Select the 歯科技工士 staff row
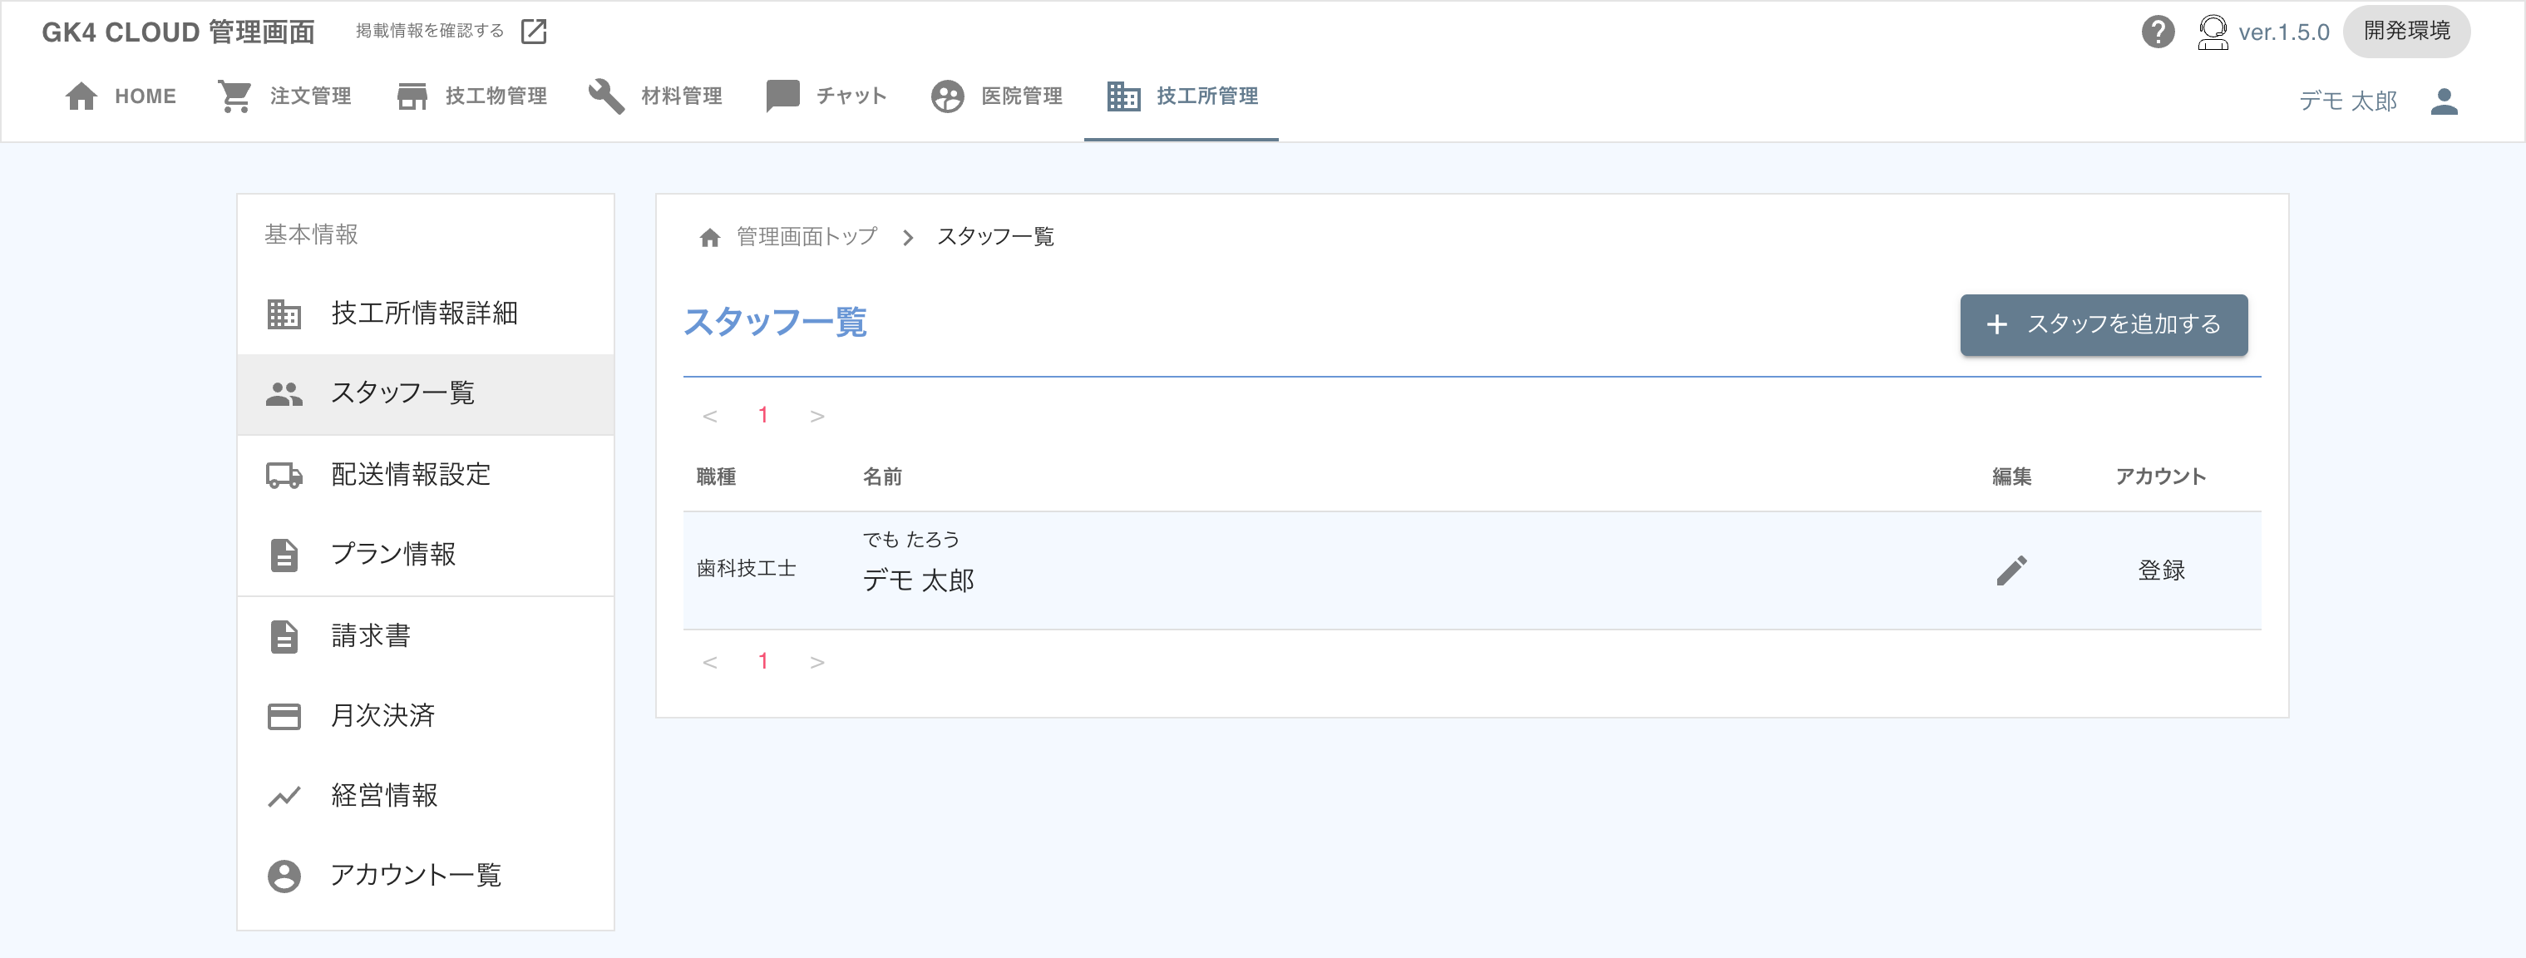 point(746,569)
